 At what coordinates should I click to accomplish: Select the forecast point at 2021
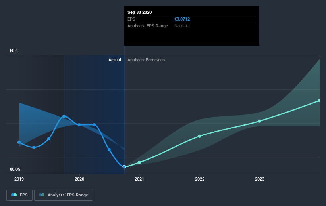(x=139, y=162)
